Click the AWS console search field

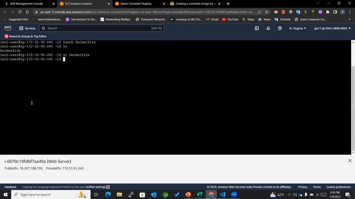pos(102,28)
